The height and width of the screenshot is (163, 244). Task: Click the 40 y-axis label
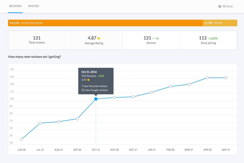click(x=11, y=143)
